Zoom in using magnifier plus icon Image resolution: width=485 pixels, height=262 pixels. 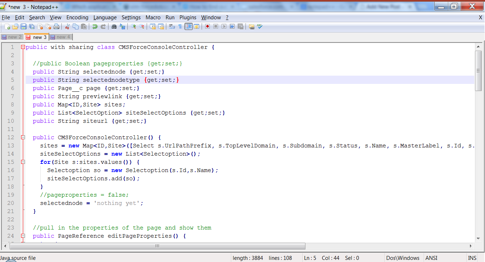point(133,26)
